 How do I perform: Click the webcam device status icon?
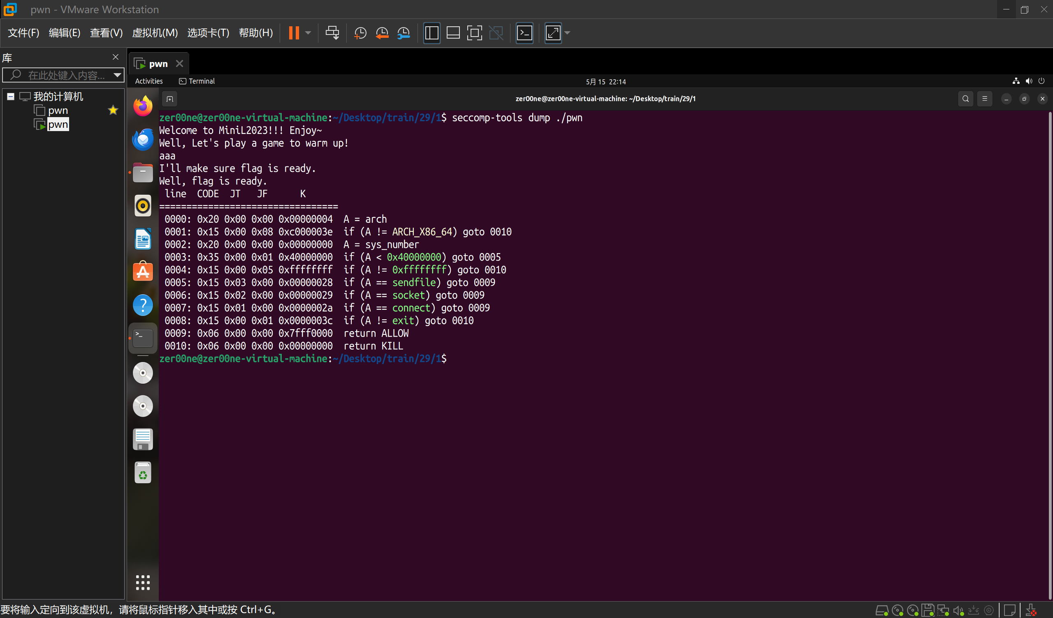(989, 611)
